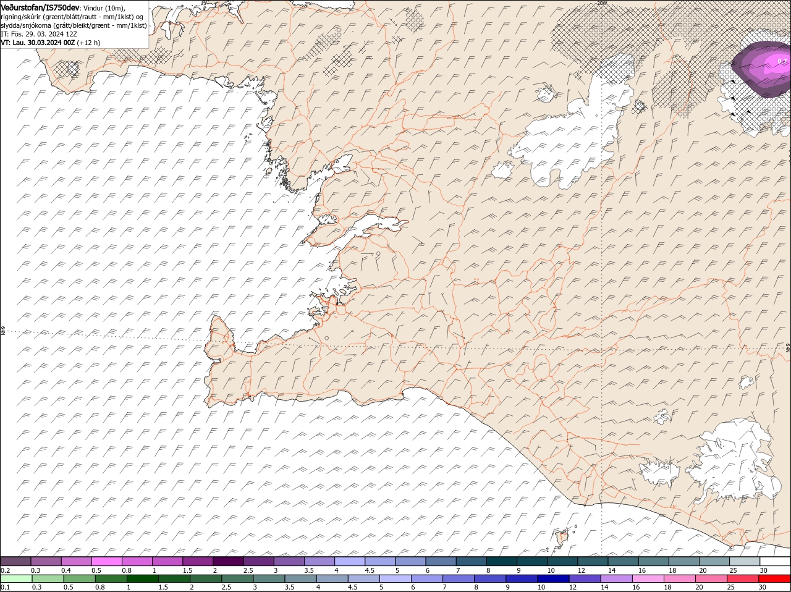Image resolution: width=791 pixels, height=592 pixels.
Task: Pick the white 30 swatch in upper scale
Action: [775, 561]
